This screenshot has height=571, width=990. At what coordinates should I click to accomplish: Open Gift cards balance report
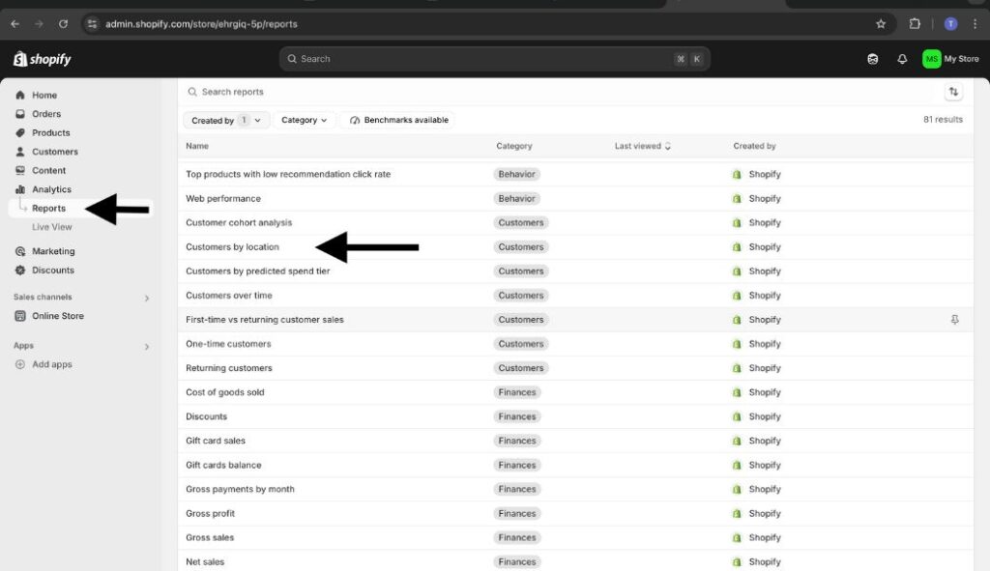(223, 465)
